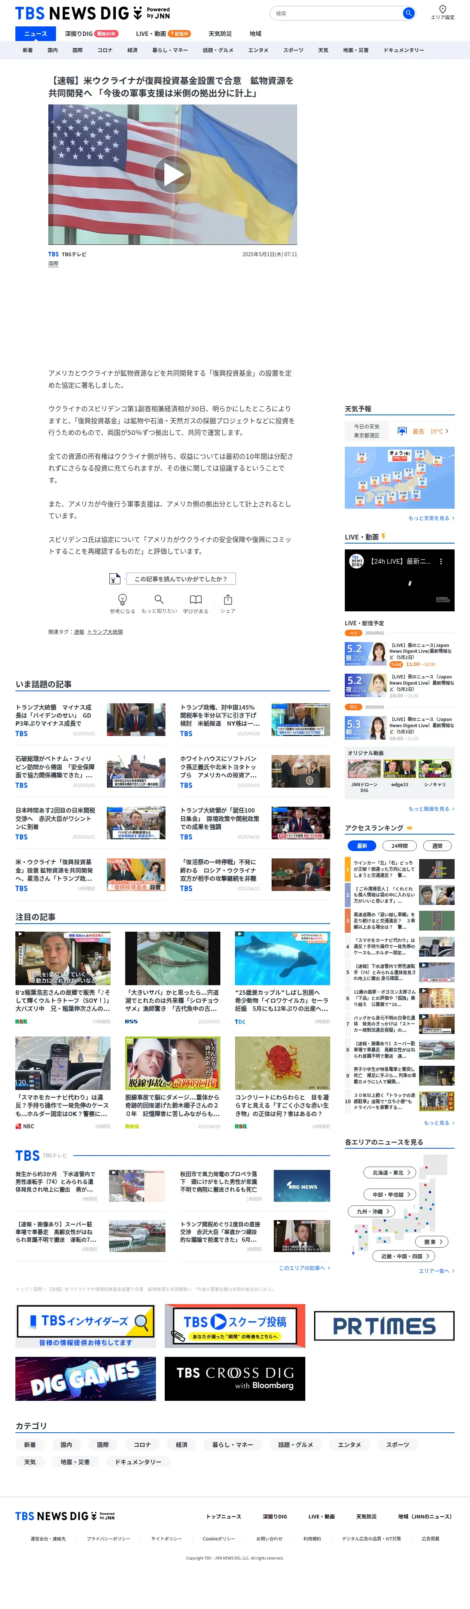Screen dimensions: 470x1609
Task: Open the エリア設定 location pin
Action: [x=443, y=12]
